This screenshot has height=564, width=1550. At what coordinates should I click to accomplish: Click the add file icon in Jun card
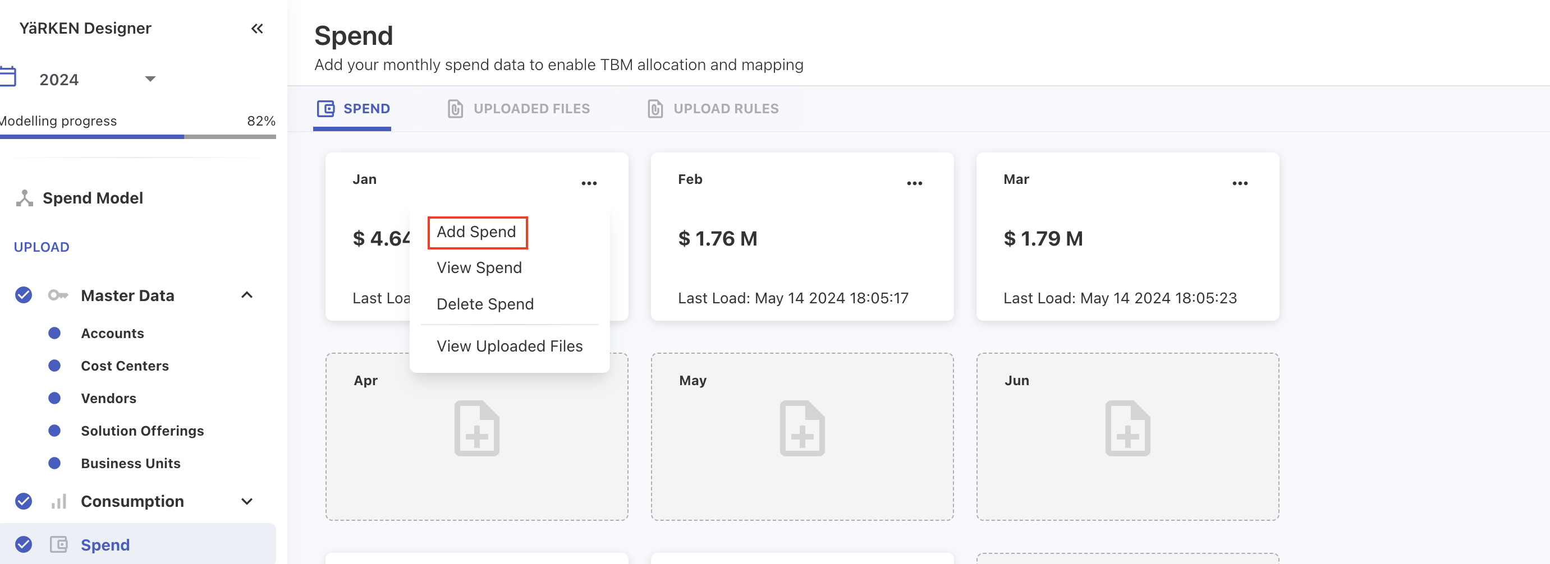(x=1127, y=428)
